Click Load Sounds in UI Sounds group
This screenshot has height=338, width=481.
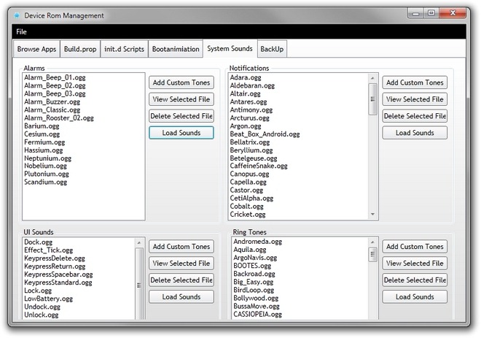[x=181, y=297]
